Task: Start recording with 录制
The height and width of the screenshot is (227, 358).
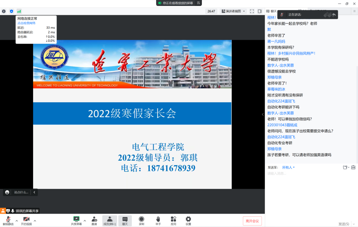Action: (x=142, y=221)
